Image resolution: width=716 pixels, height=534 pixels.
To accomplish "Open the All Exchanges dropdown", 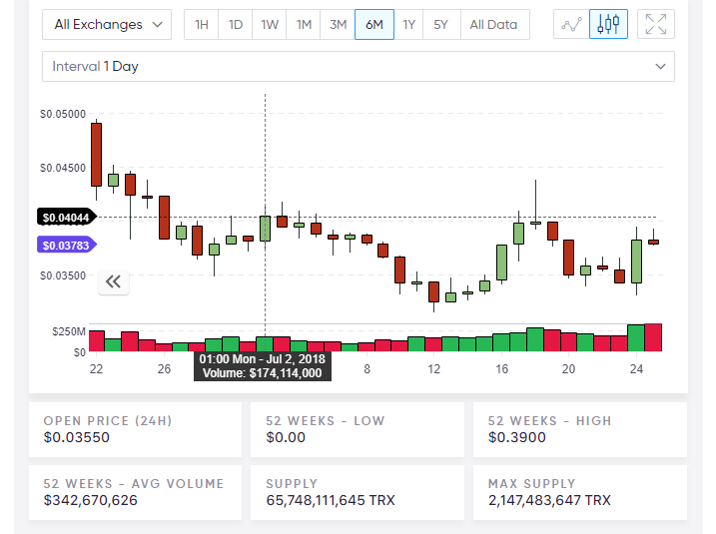I will click(107, 25).
